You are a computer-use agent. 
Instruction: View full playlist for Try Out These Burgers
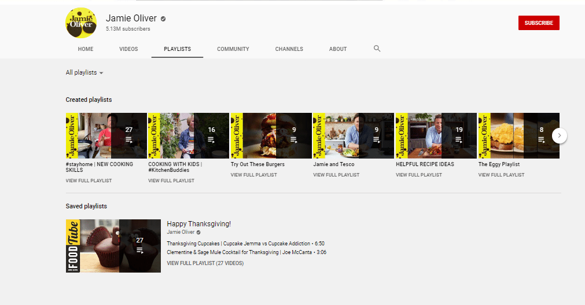point(253,175)
